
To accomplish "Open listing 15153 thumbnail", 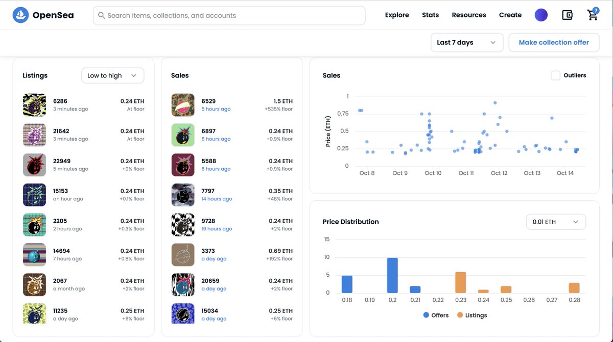I will (x=34, y=195).
